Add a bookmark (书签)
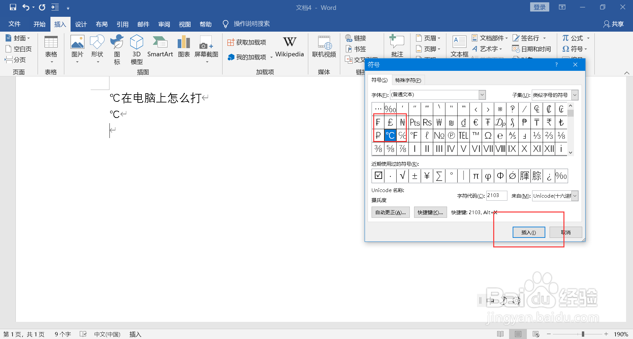Image resolution: width=633 pixels, height=339 pixels. (x=356, y=49)
